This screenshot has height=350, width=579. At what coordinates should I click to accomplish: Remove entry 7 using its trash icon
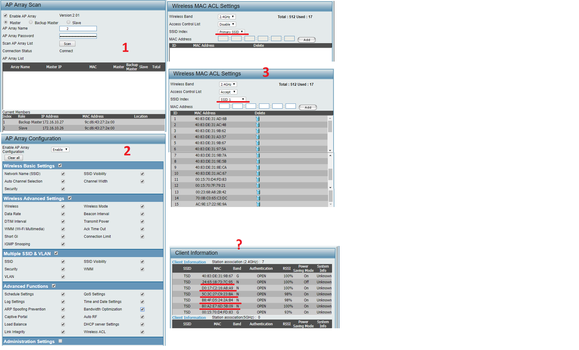tap(258, 155)
